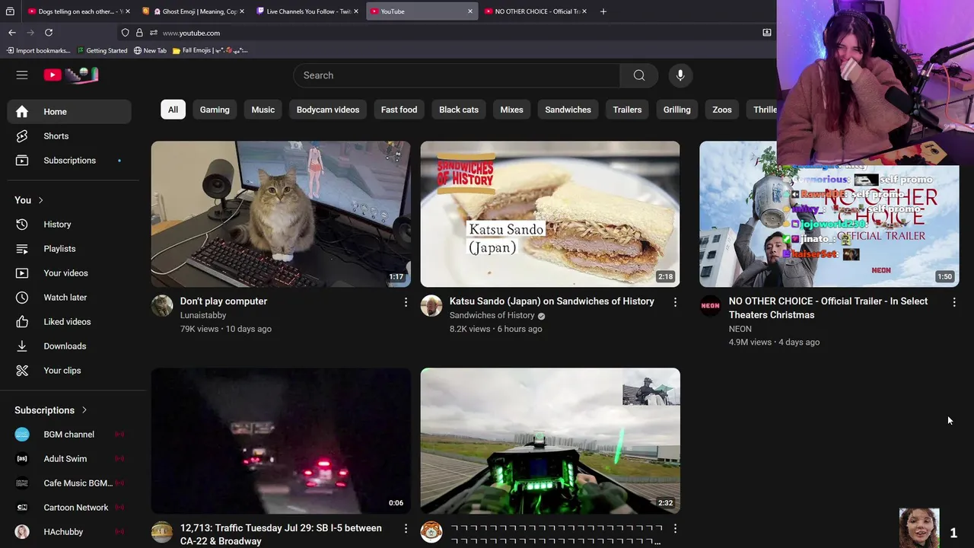Open NO OTHER CHOICE Official Trailer title

828,308
